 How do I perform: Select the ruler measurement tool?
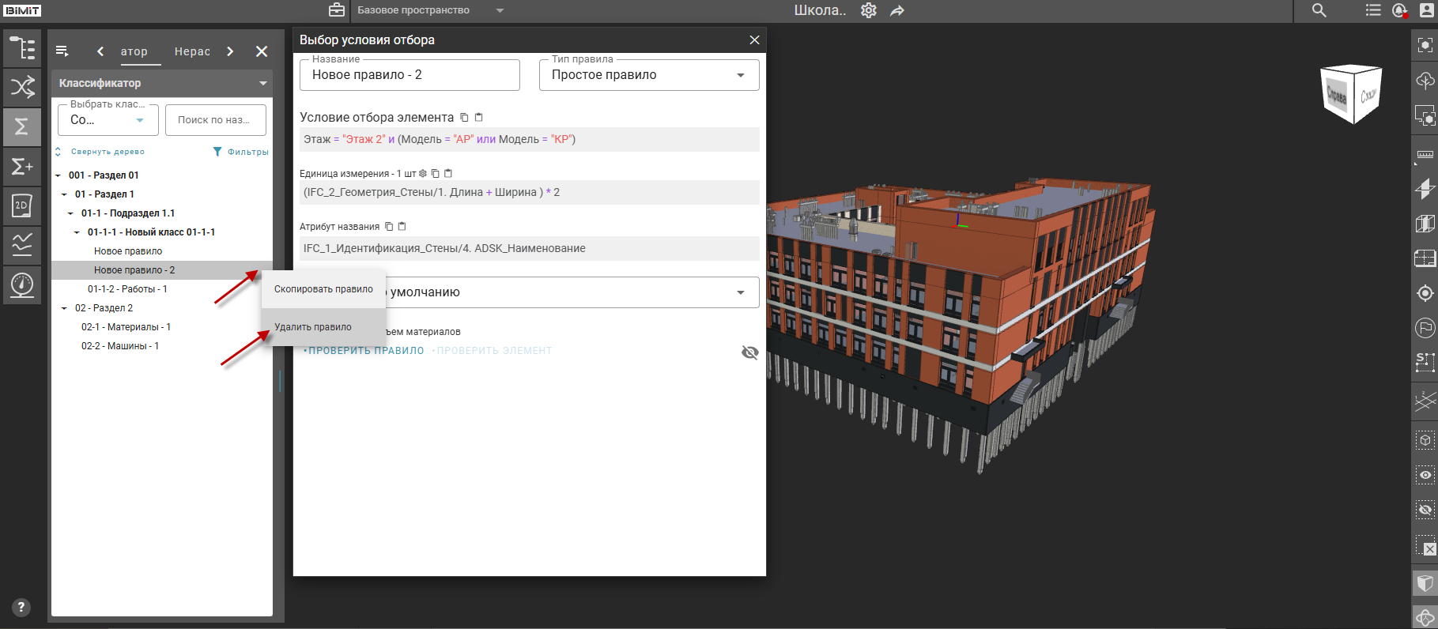tap(1425, 155)
